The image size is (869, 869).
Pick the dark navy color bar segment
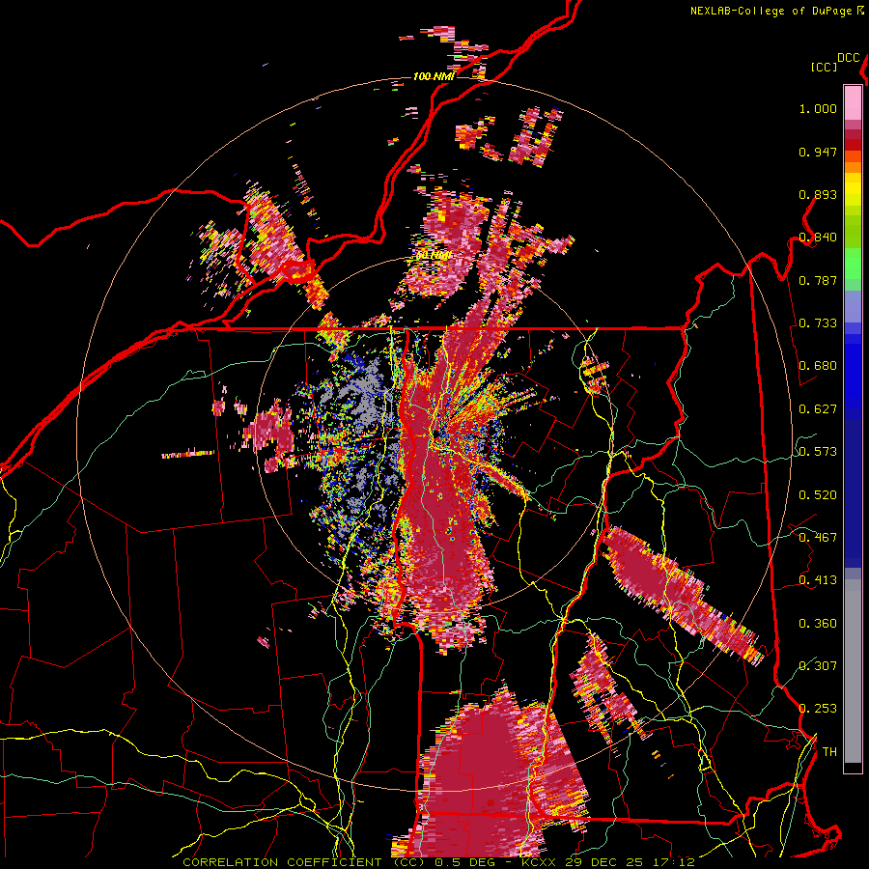[853, 493]
